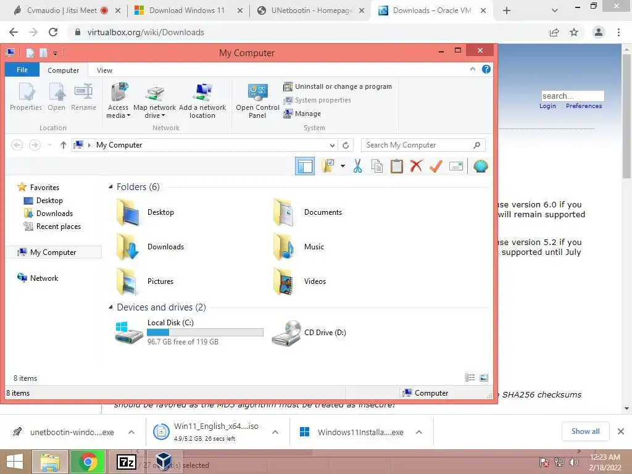
Task: Toggle the preview pane layout button
Action: click(x=305, y=166)
